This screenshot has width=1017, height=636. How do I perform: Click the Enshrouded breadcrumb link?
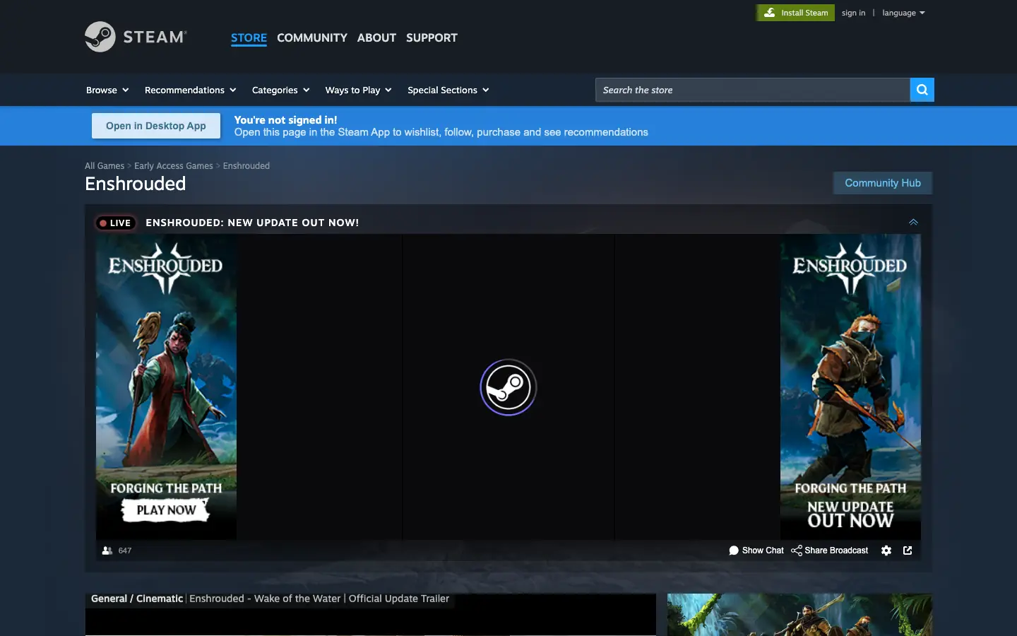[x=246, y=166]
